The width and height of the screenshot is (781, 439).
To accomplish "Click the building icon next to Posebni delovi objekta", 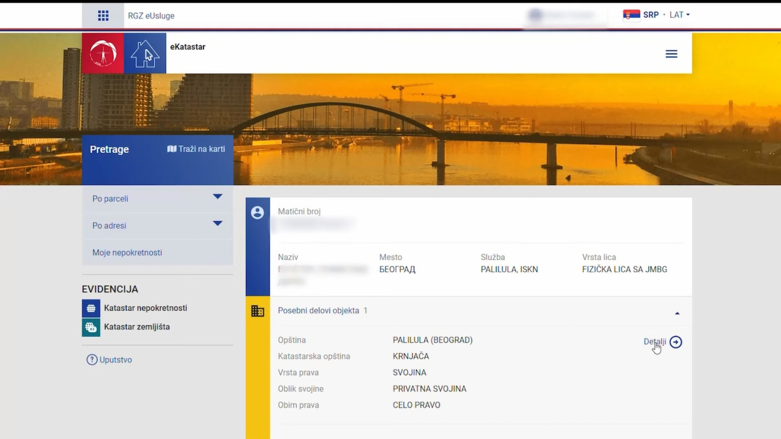I will [258, 311].
